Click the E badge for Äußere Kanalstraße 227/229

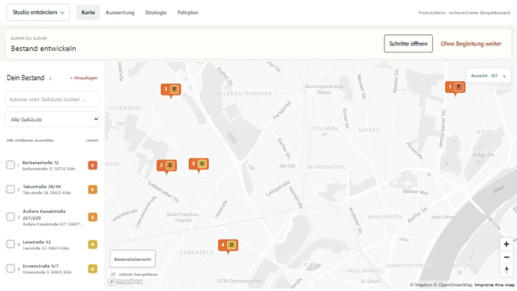point(92,217)
